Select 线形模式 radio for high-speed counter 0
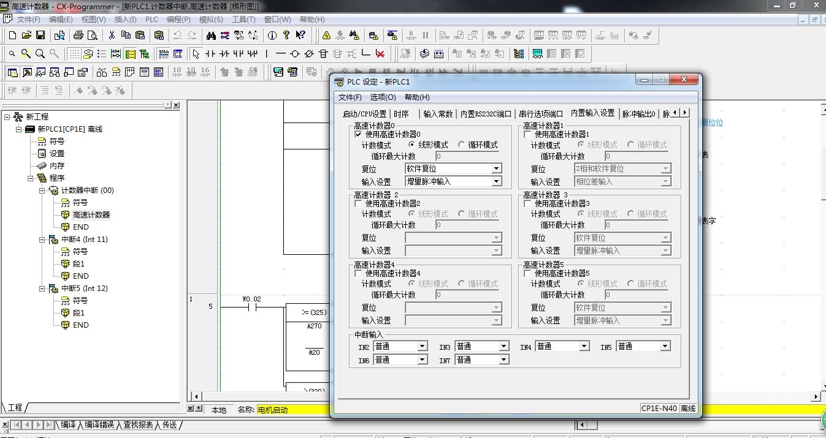This screenshot has height=438, width=826. pyautogui.click(x=412, y=145)
